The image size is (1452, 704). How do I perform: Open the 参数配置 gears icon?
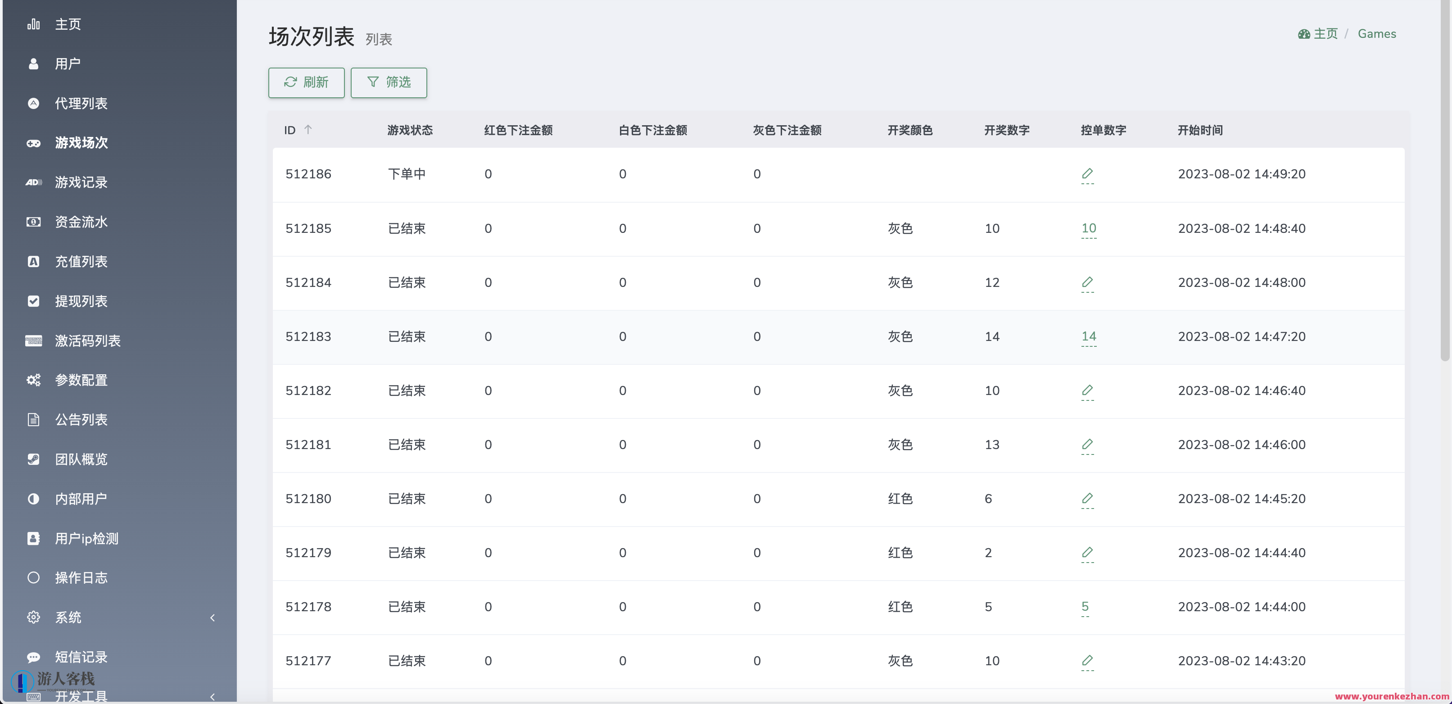point(33,380)
